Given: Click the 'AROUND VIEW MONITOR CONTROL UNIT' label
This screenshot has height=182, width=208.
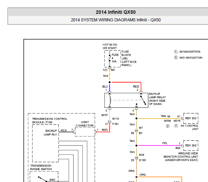Looking at the screenshot, I should [181, 157].
